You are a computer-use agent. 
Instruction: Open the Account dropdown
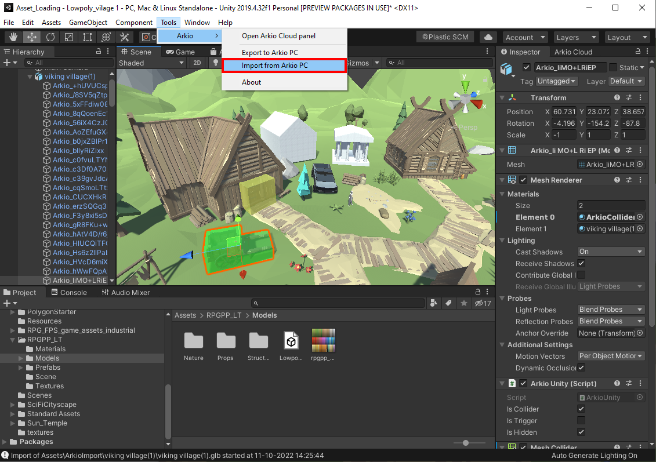click(x=525, y=37)
